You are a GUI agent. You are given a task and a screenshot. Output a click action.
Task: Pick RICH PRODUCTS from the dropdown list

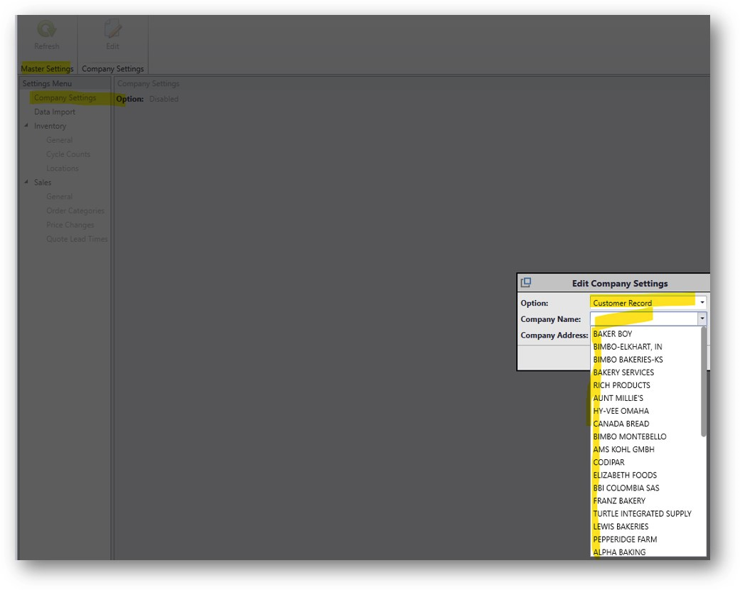pyautogui.click(x=621, y=385)
